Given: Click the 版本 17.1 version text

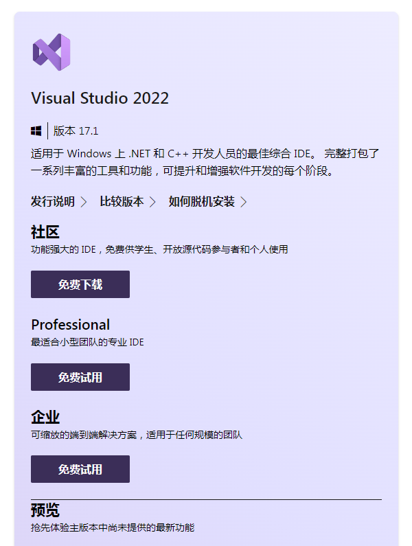Looking at the screenshot, I should [76, 131].
